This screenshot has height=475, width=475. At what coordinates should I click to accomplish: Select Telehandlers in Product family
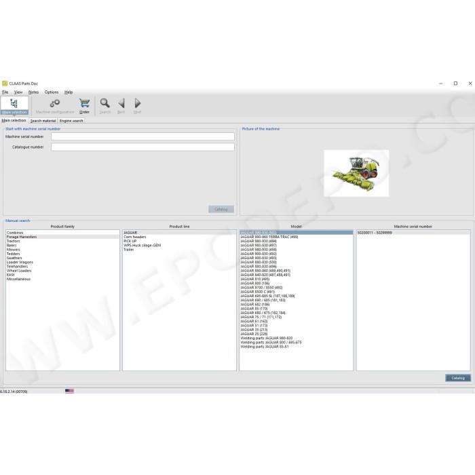(62, 267)
